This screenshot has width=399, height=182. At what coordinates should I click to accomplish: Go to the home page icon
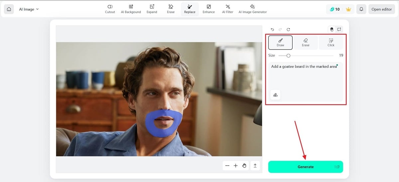[9, 9]
